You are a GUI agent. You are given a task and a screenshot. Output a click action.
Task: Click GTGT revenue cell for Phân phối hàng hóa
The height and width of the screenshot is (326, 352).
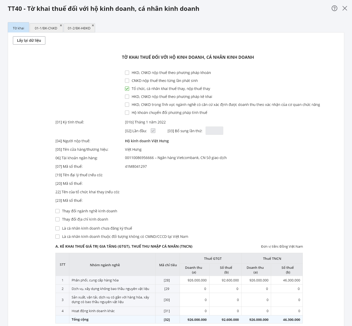pos(195,280)
